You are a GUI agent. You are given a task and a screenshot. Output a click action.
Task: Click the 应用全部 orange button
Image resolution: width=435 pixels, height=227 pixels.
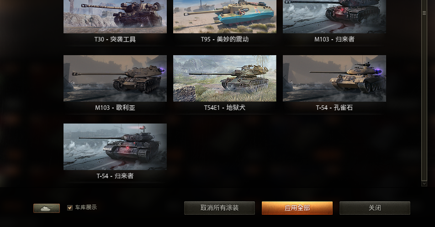point(297,208)
